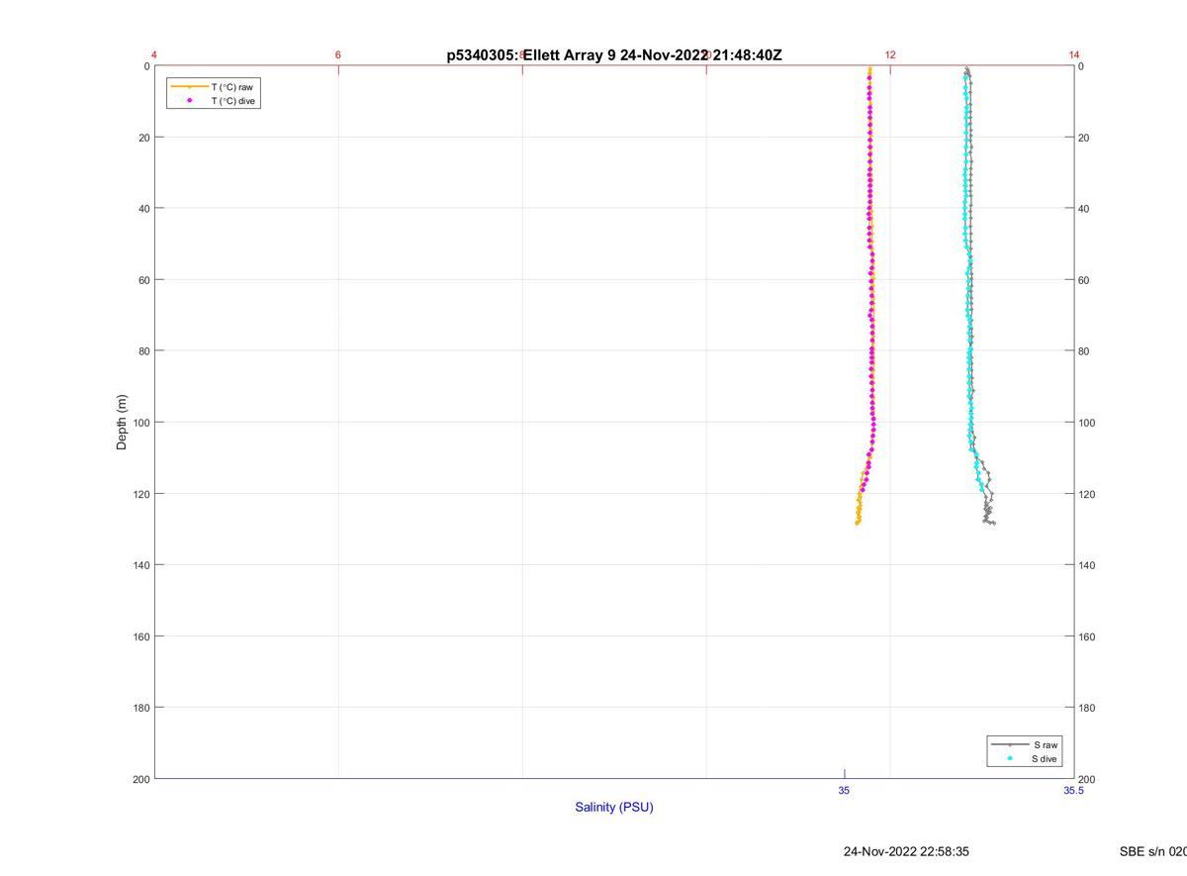The width and height of the screenshot is (1187, 876).
Task: Click the orange line sample beside T raw
Action: point(189,87)
